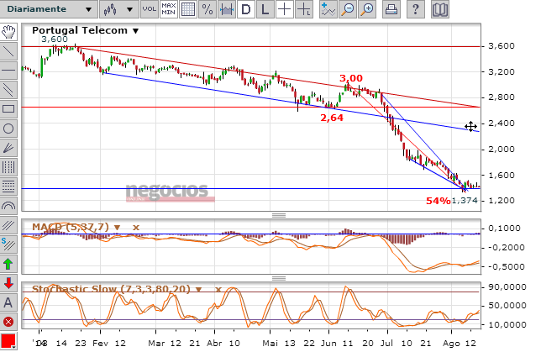The height and width of the screenshot is (352, 541).
Task: Open the Portugal Telecom symbol dropdown
Action: (136, 31)
